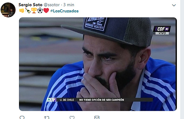Screen dimensions: 184x119
Task: Retweet this post using the arrows icon
Action: click(x=47, y=118)
